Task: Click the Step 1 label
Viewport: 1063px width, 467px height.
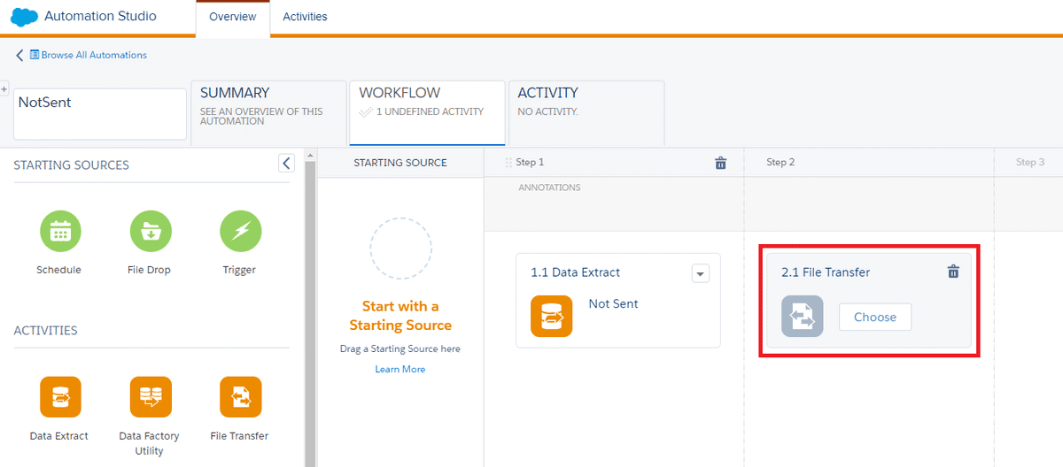Action: [530, 163]
